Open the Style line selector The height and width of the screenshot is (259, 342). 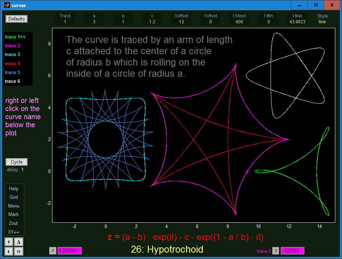(x=322, y=21)
